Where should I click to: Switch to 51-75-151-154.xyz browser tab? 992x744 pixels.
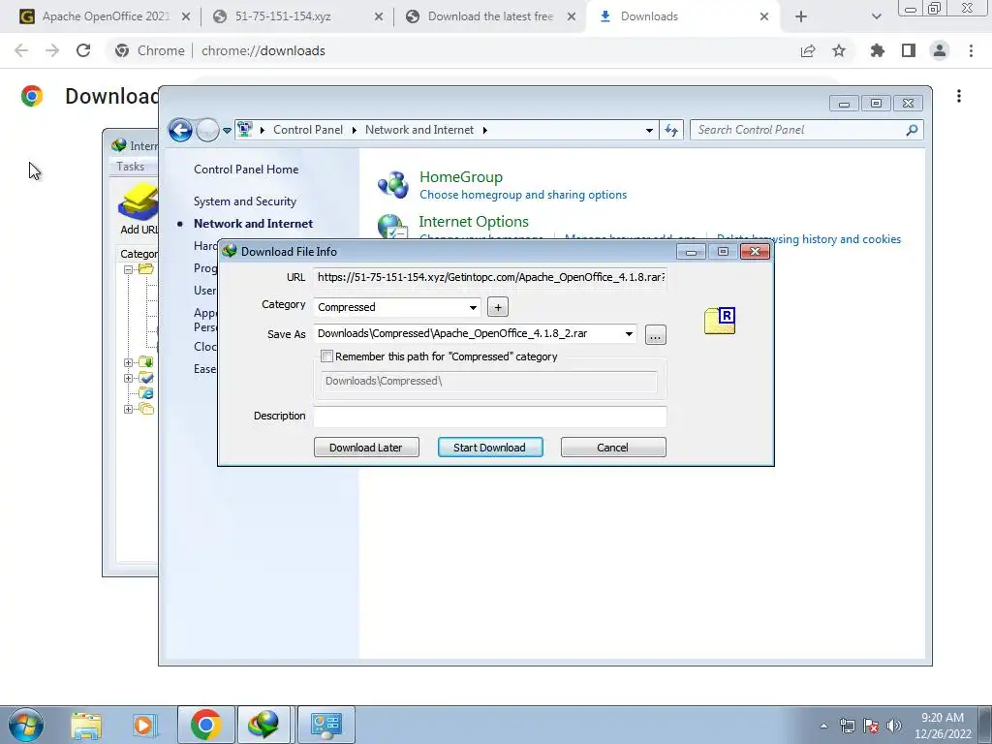297,16
